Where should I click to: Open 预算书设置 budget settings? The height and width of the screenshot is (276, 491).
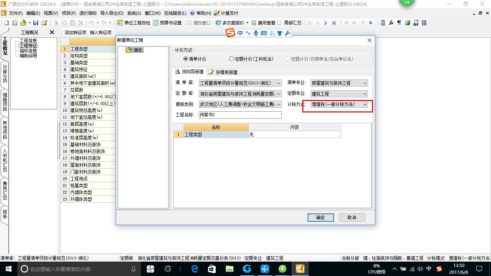[167, 23]
